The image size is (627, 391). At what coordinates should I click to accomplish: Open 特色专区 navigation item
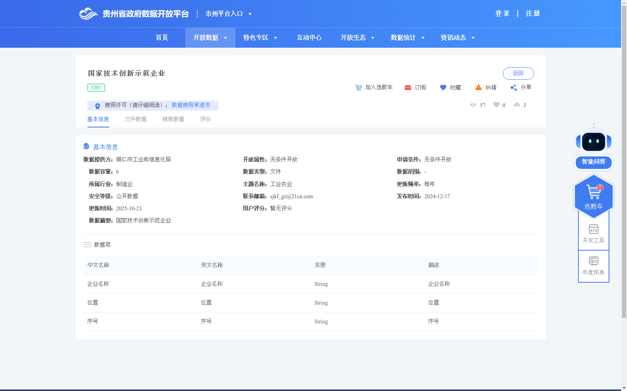pyautogui.click(x=256, y=38)
